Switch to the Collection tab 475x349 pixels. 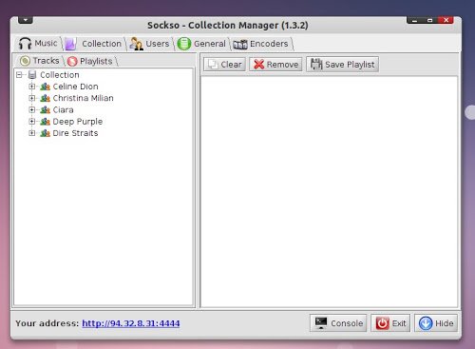(94, 44)
